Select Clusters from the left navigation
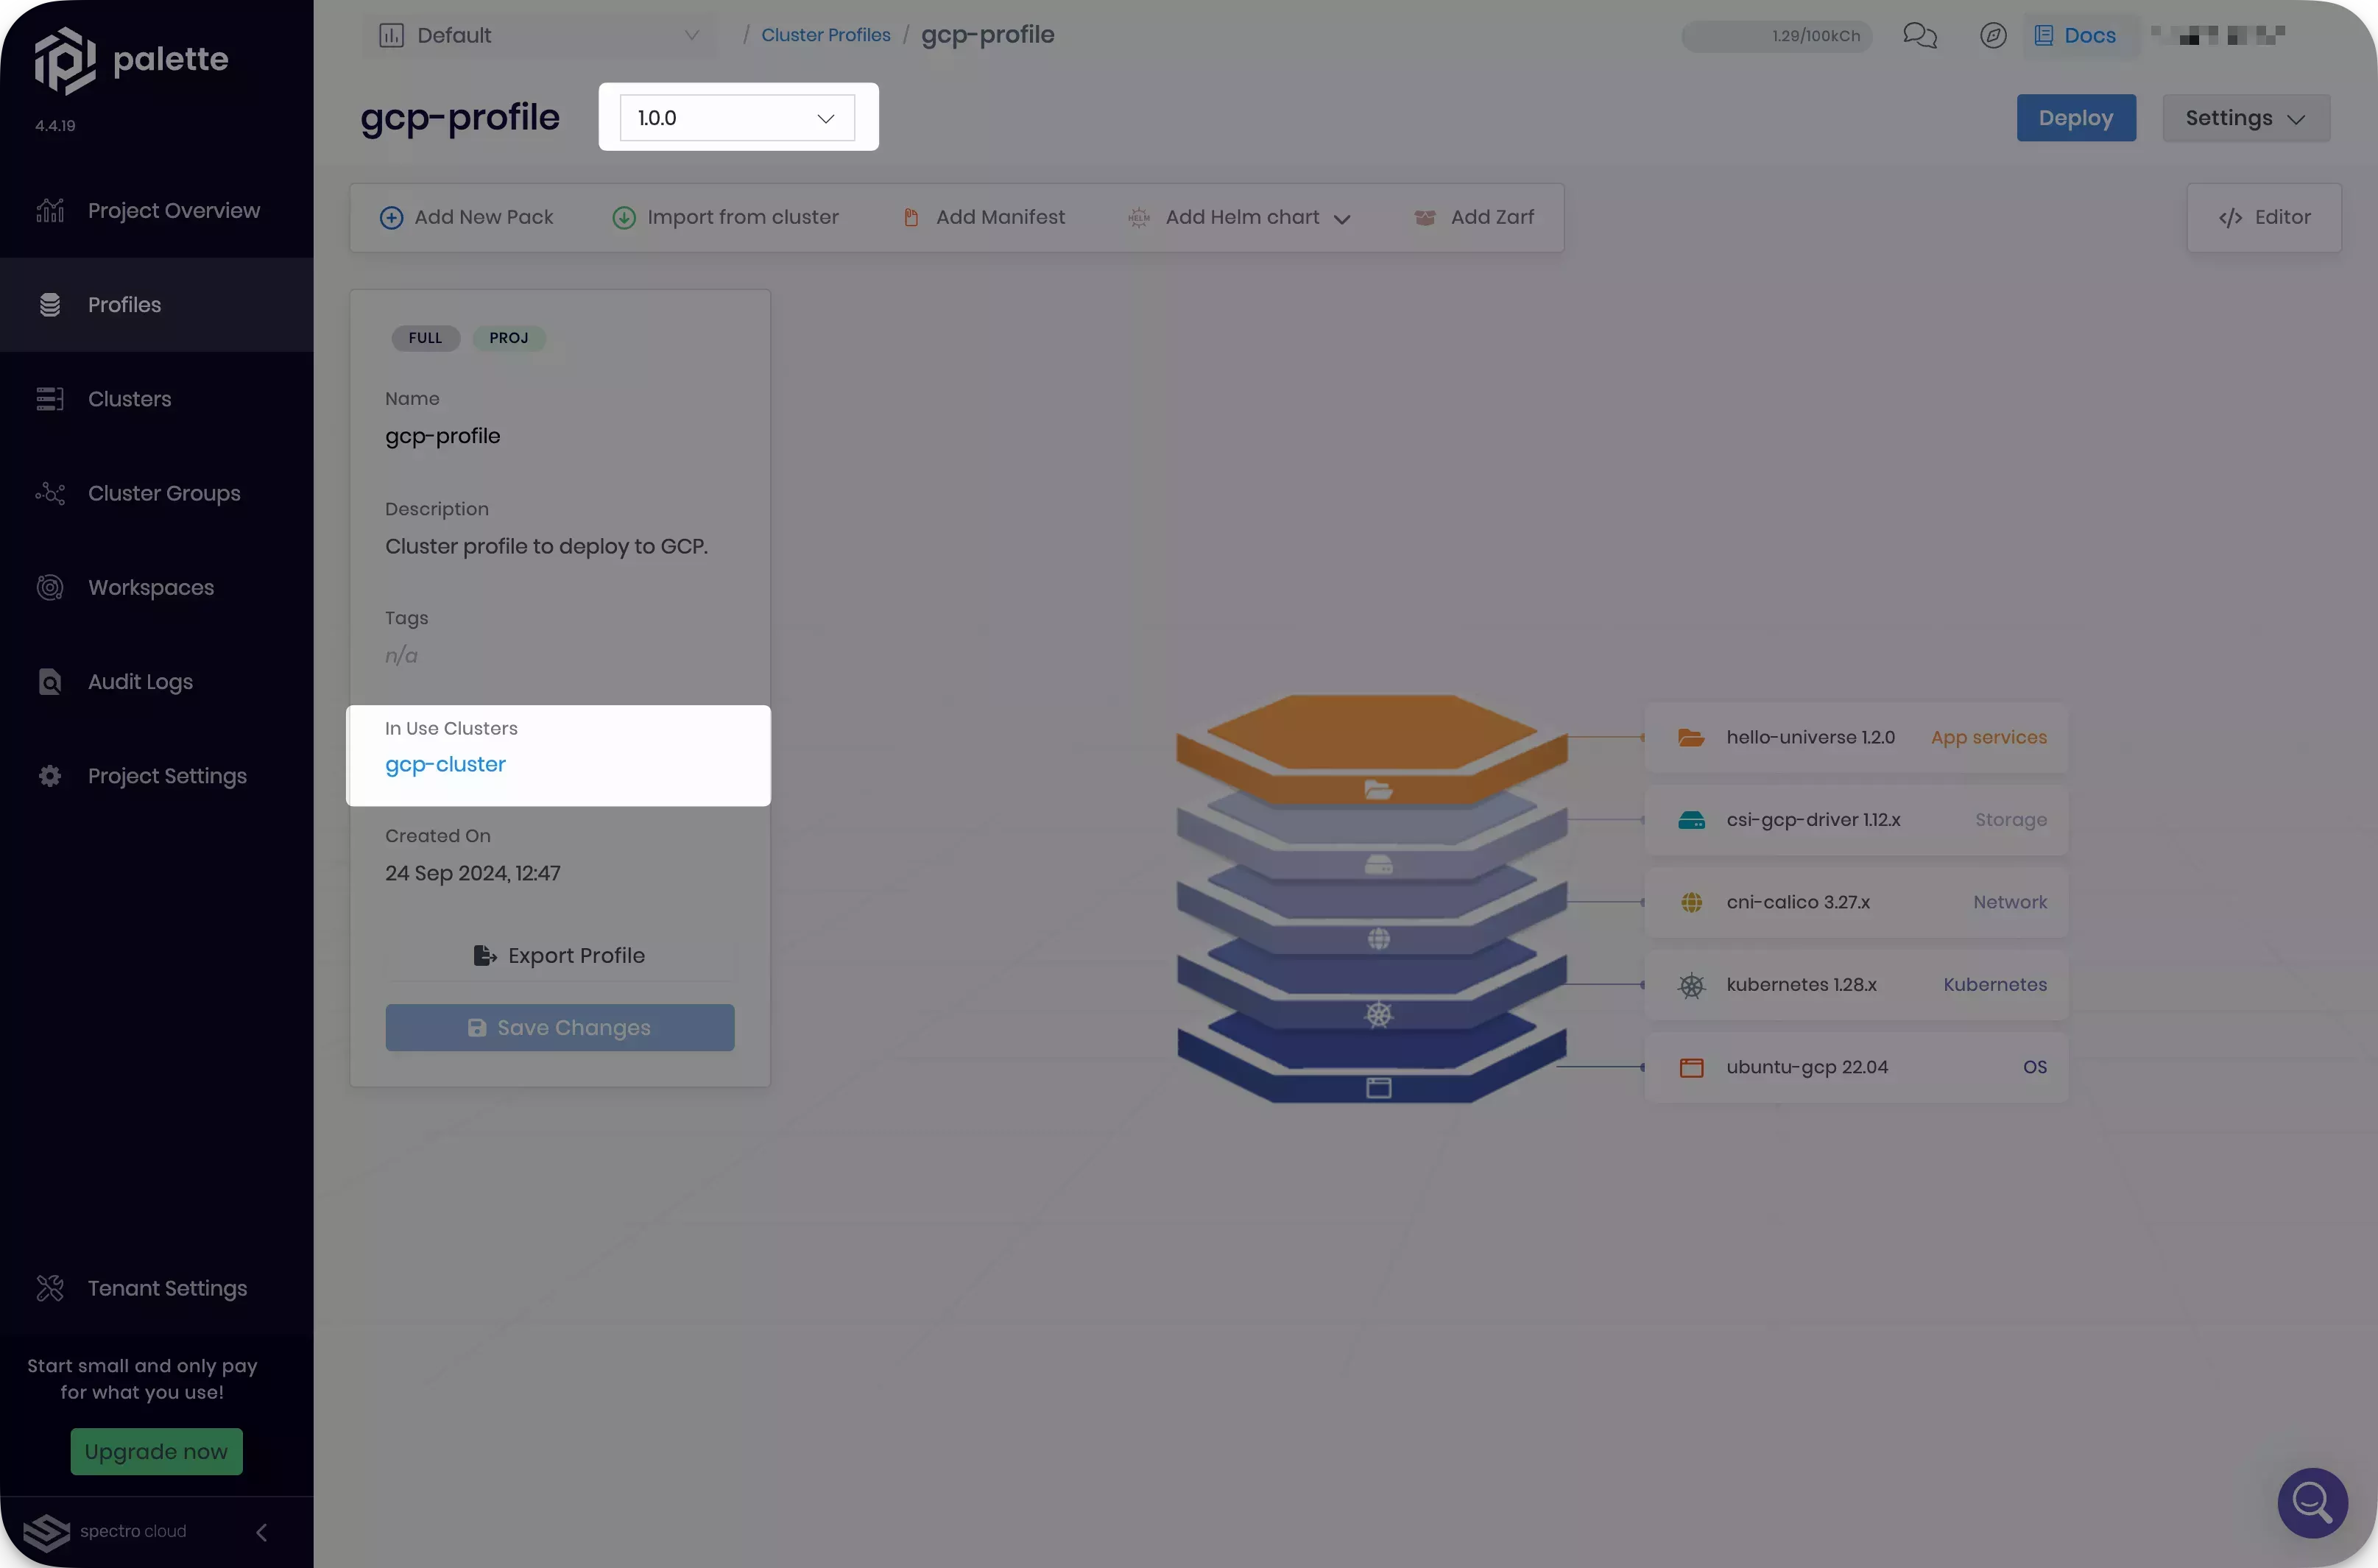Image resolution: width=2378 pixels, height=1568 pixels. (x=129, y=398)
